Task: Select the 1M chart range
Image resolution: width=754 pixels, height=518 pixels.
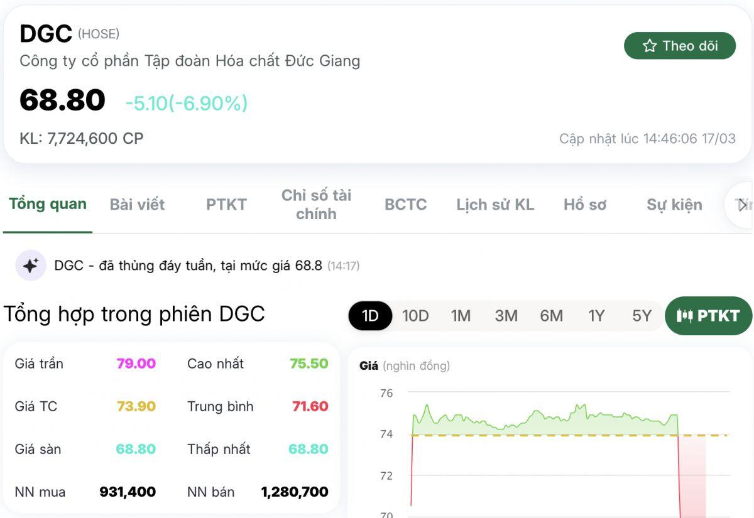Action: pyautogui.click(x=461, y=316)
